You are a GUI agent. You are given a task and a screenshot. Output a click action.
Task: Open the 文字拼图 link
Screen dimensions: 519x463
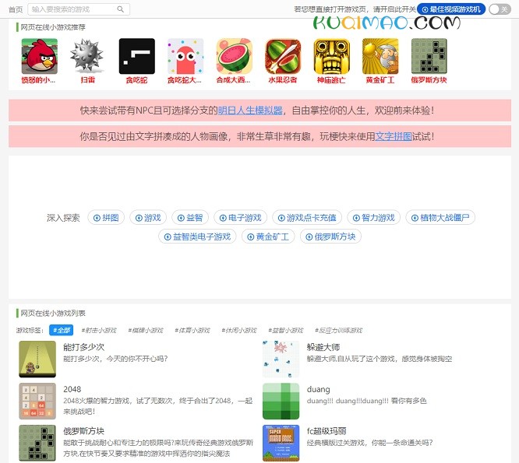pos(394,136)
